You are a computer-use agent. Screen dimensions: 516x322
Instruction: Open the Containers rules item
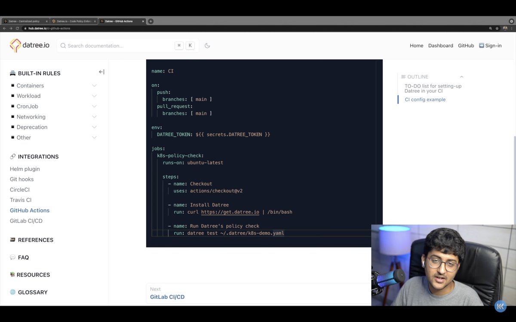tap(30, 85)
